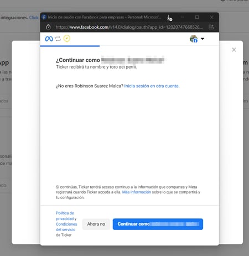Viewport: 249px width, 256px height.
Task: Open 'Inicia sesión en otra cuenta' link
Action: pyautogui.click(x=152, y=86)
